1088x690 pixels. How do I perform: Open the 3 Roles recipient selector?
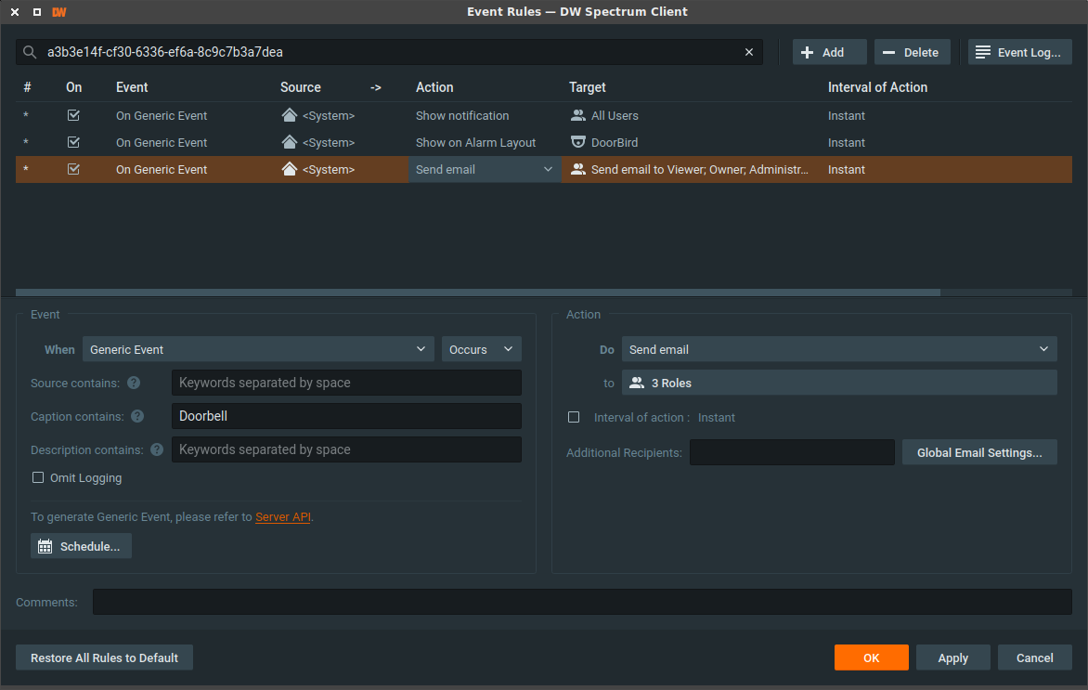(x=839, y=383)
